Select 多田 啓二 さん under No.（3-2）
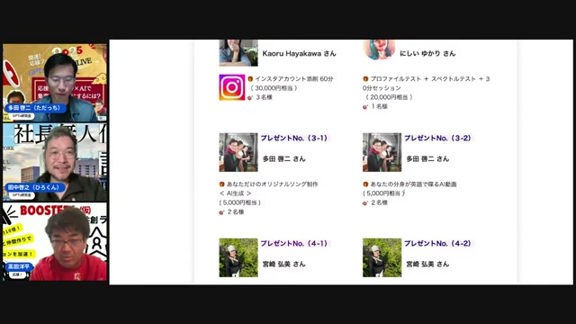Viewport: 576px width, 324px height. point(427,159)
